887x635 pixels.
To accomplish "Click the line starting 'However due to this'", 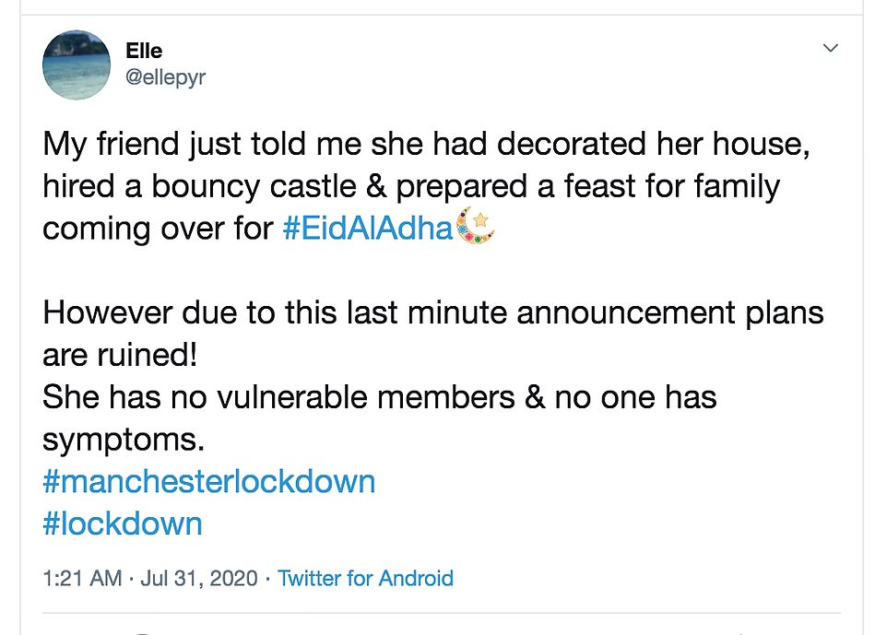I will [432, 312].
